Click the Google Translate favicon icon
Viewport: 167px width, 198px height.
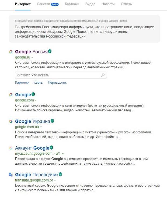[11, 175]
